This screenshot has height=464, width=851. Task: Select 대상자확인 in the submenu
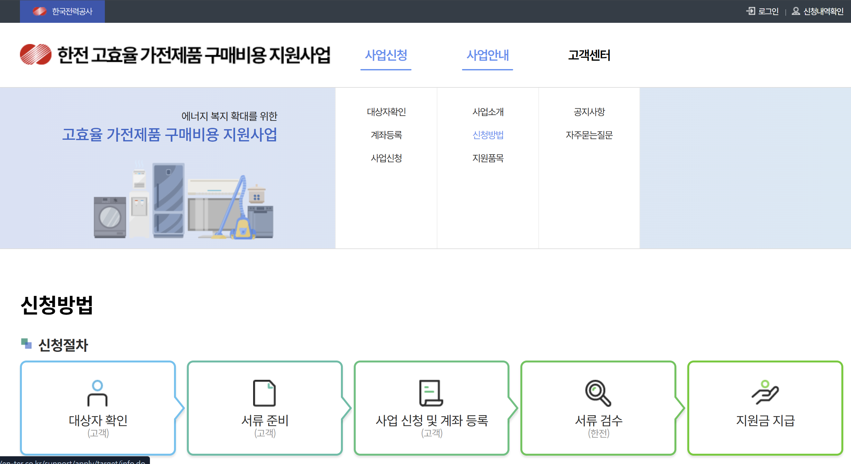click(x=386, y=112)
